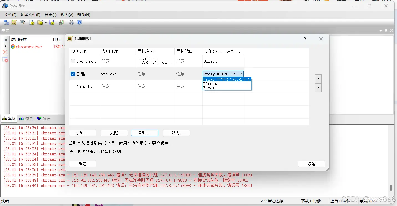Create new profile via toolbar icon

32,22
